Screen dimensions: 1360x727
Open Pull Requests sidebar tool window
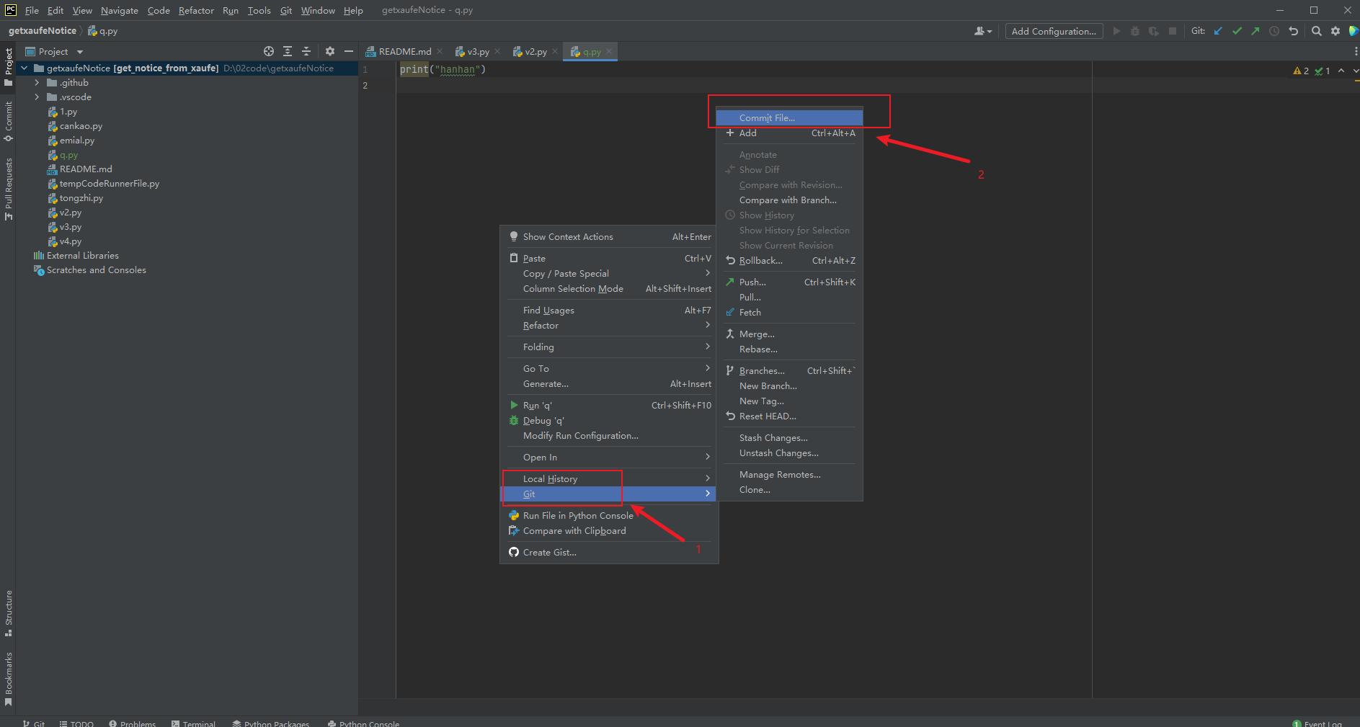coord(9,189)
